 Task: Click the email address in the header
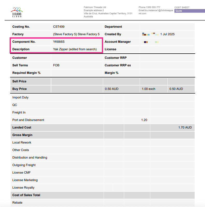tap(155, 12)
